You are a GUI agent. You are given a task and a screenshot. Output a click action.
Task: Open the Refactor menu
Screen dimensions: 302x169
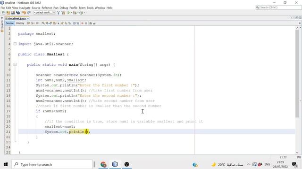coord(47,8)
